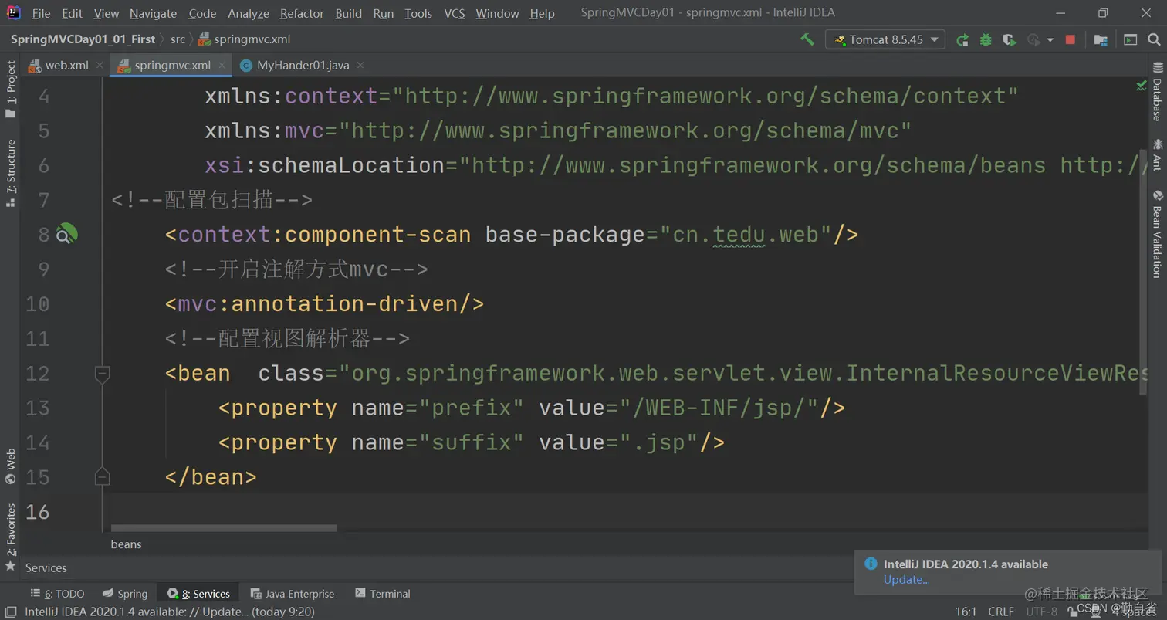The width and height of the screenshot is (1167, 620).
Task: Open the Build menu
Action: point(349,13)
